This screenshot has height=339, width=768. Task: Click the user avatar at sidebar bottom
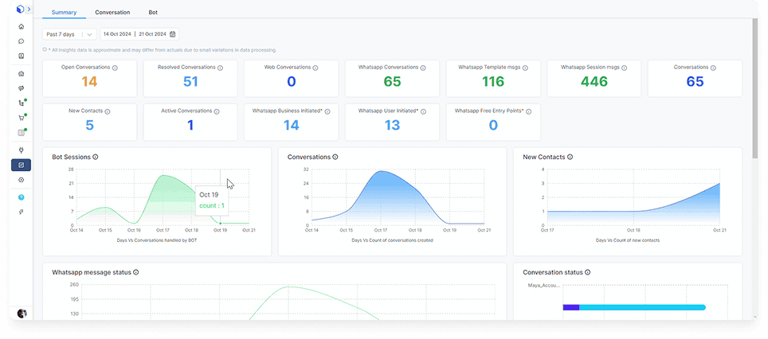click(22, 313)
